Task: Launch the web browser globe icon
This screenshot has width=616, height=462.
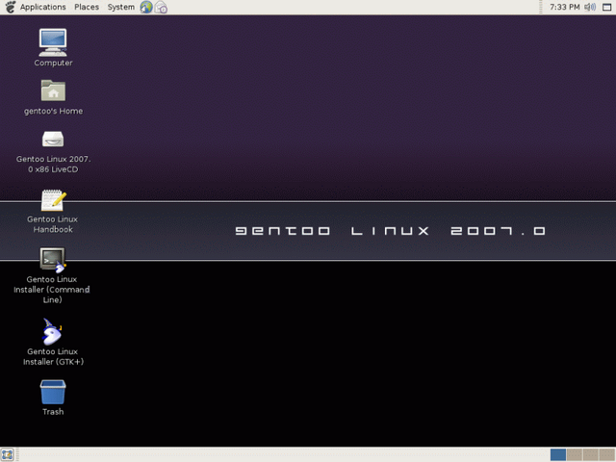Action: pyautogui.click(x=146, y=7)
